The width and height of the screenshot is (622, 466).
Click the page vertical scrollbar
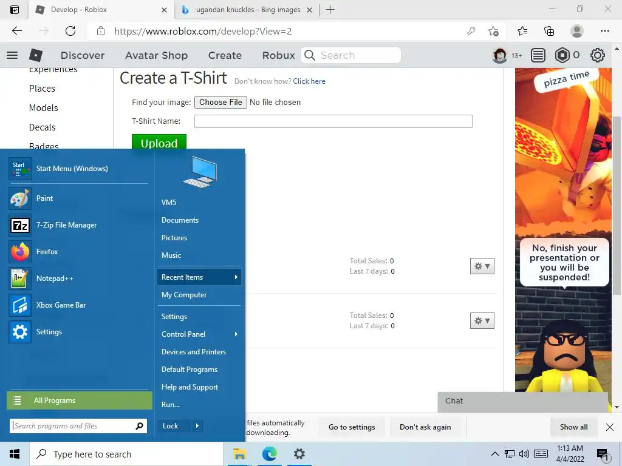tap(617, 205)
